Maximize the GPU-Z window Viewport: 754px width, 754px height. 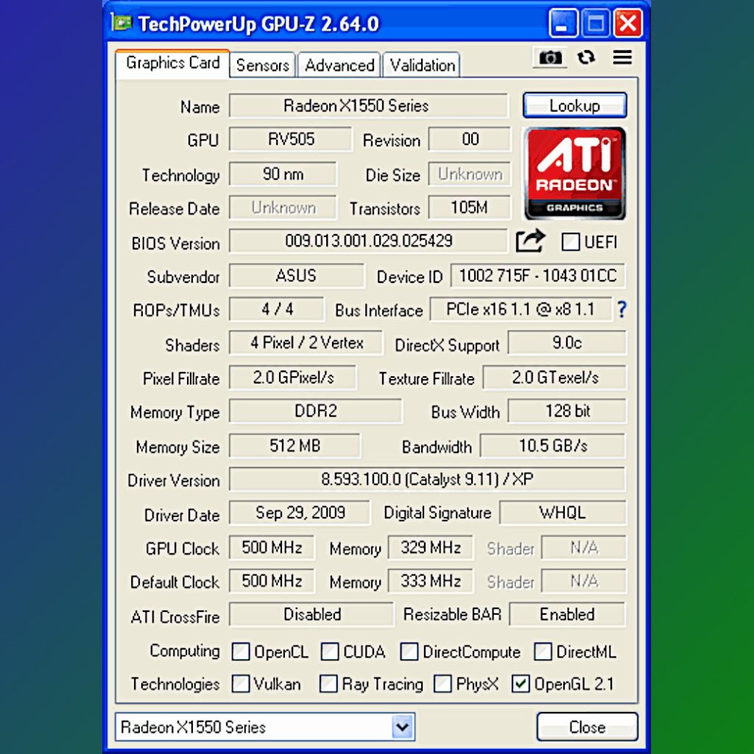pyautogui.click(x=596, y=23)
